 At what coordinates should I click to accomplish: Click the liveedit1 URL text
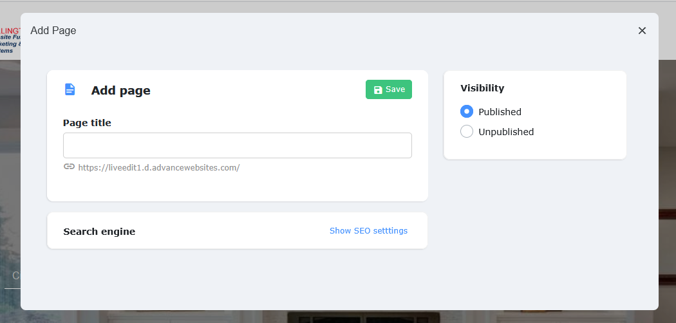tap(159, 167)
